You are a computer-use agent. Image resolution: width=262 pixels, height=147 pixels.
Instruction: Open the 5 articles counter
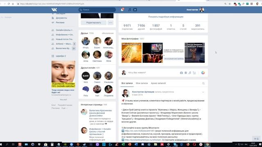[x=183, y=27]
